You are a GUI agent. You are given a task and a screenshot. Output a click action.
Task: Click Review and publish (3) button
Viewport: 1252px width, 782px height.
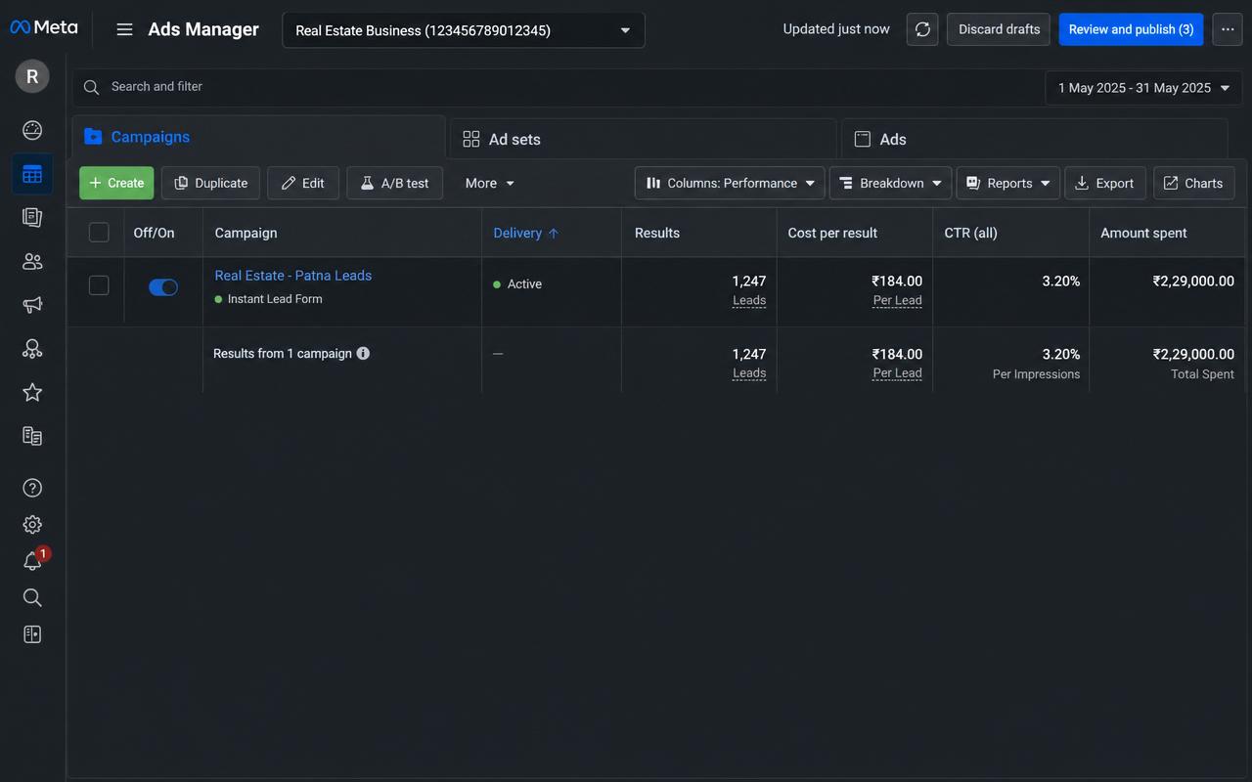(x=1131, y=29)
